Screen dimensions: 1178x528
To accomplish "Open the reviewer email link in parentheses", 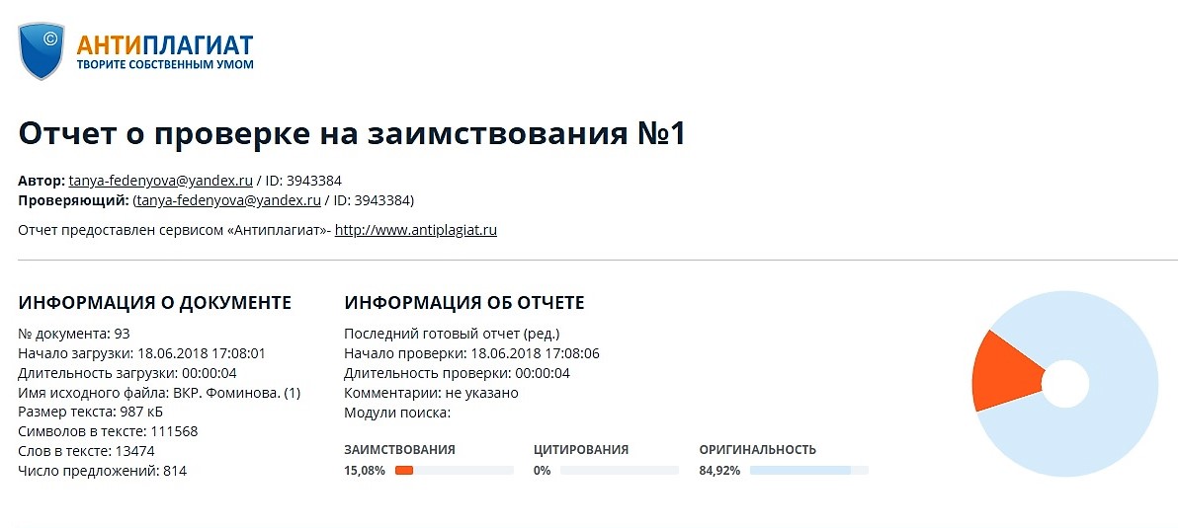I will coord(228,200).
